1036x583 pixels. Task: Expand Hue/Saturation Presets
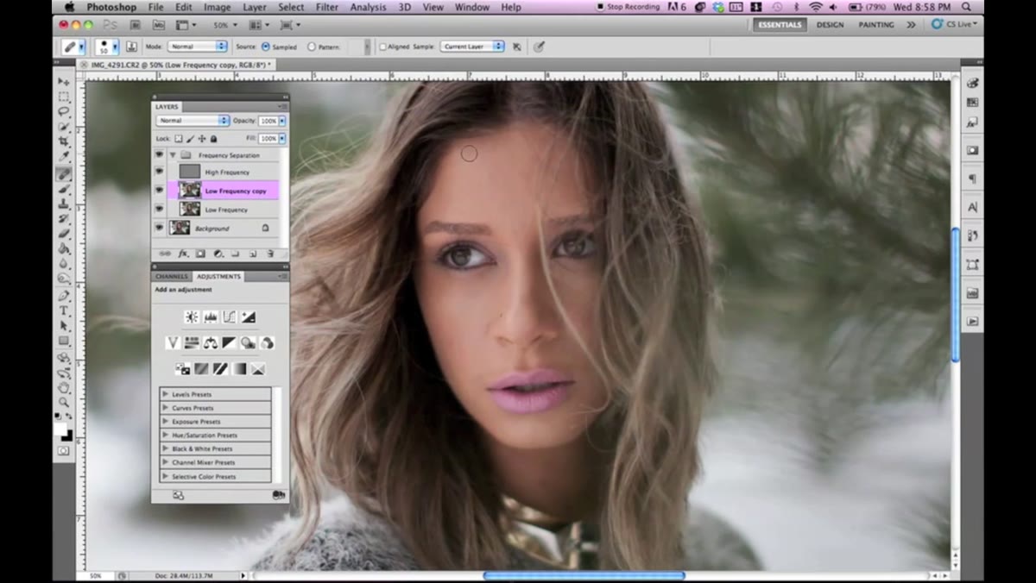pos(166,436)
